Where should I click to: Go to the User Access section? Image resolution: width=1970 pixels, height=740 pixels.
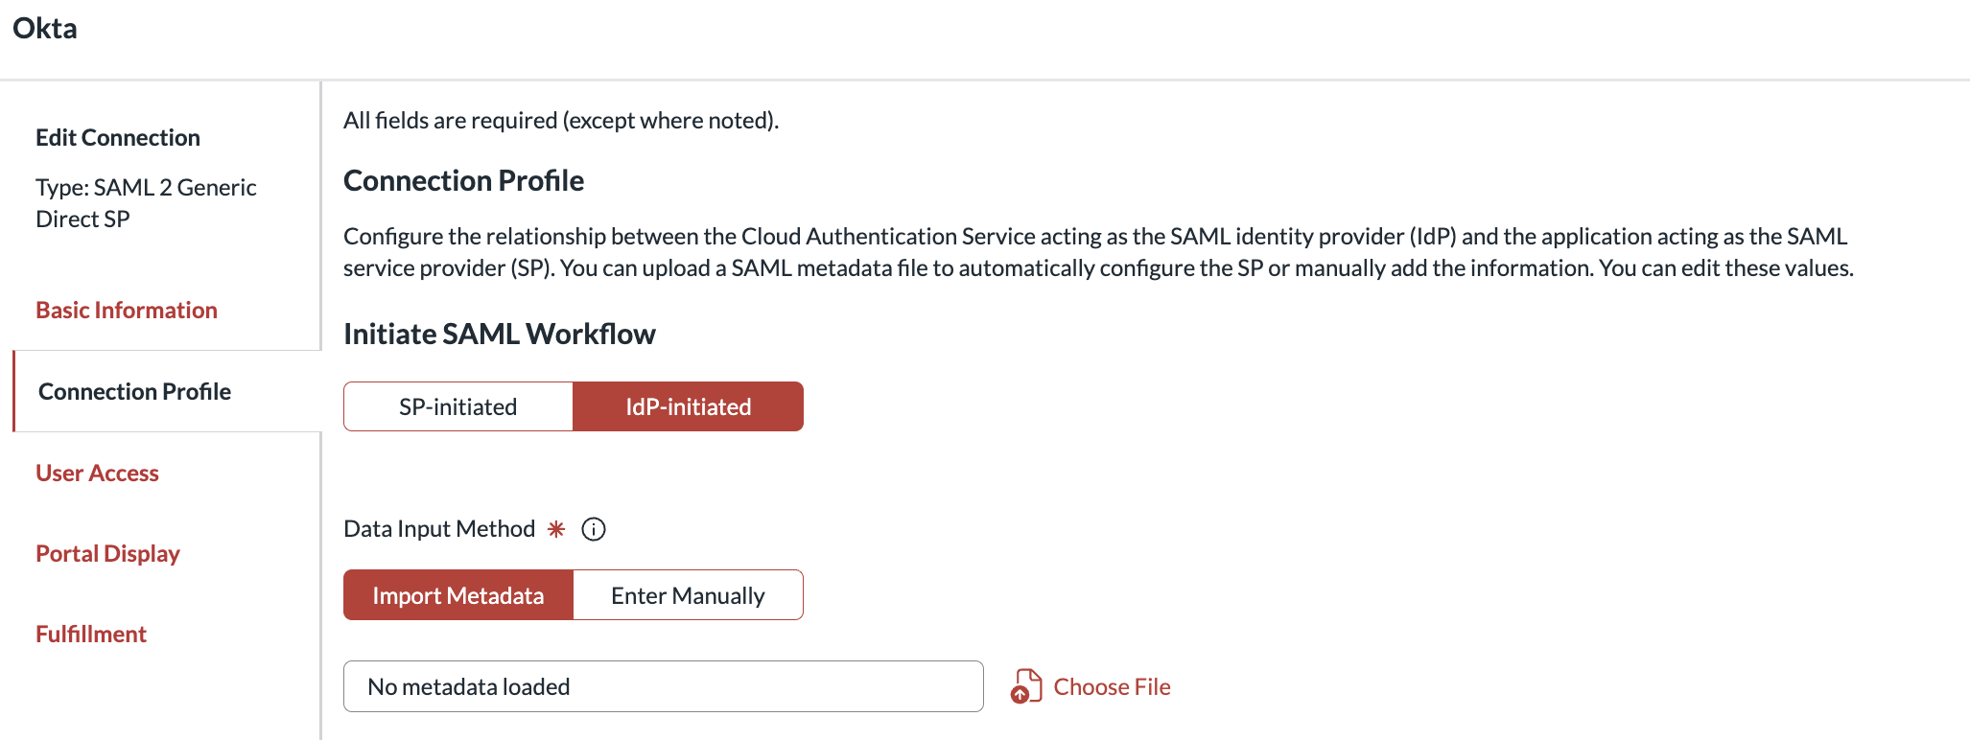click(97, 473)
